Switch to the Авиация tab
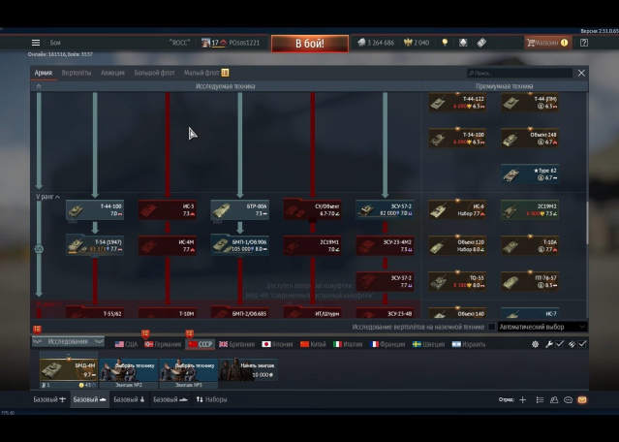 pyautogui.click(x=112, y=73)
